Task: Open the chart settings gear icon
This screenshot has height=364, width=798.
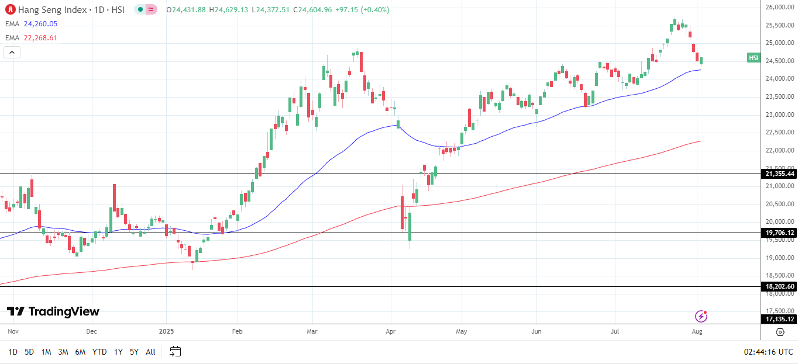Action: coord(779,332)
